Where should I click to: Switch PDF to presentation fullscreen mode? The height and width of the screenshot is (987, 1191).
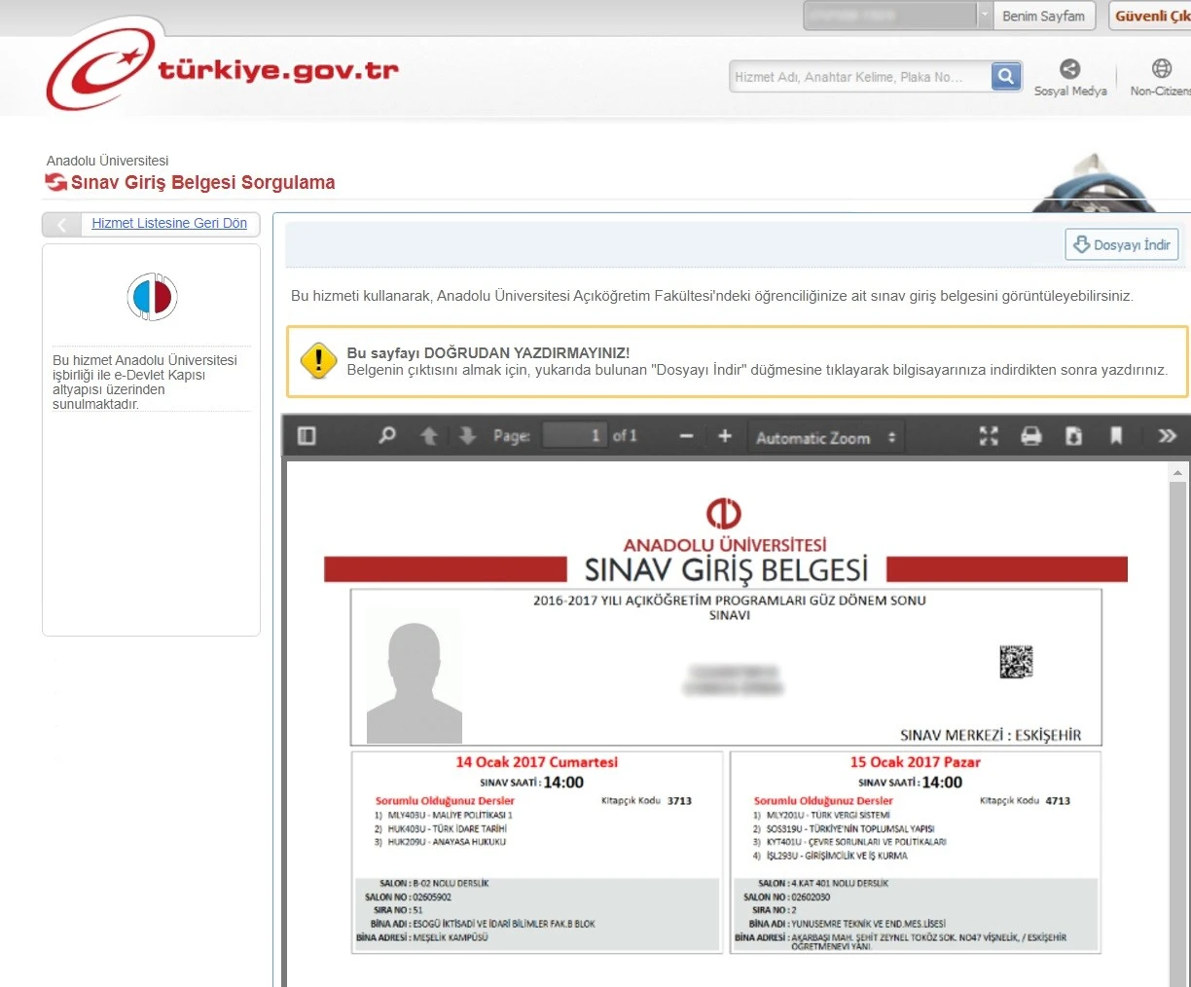[x=989, y=436]
